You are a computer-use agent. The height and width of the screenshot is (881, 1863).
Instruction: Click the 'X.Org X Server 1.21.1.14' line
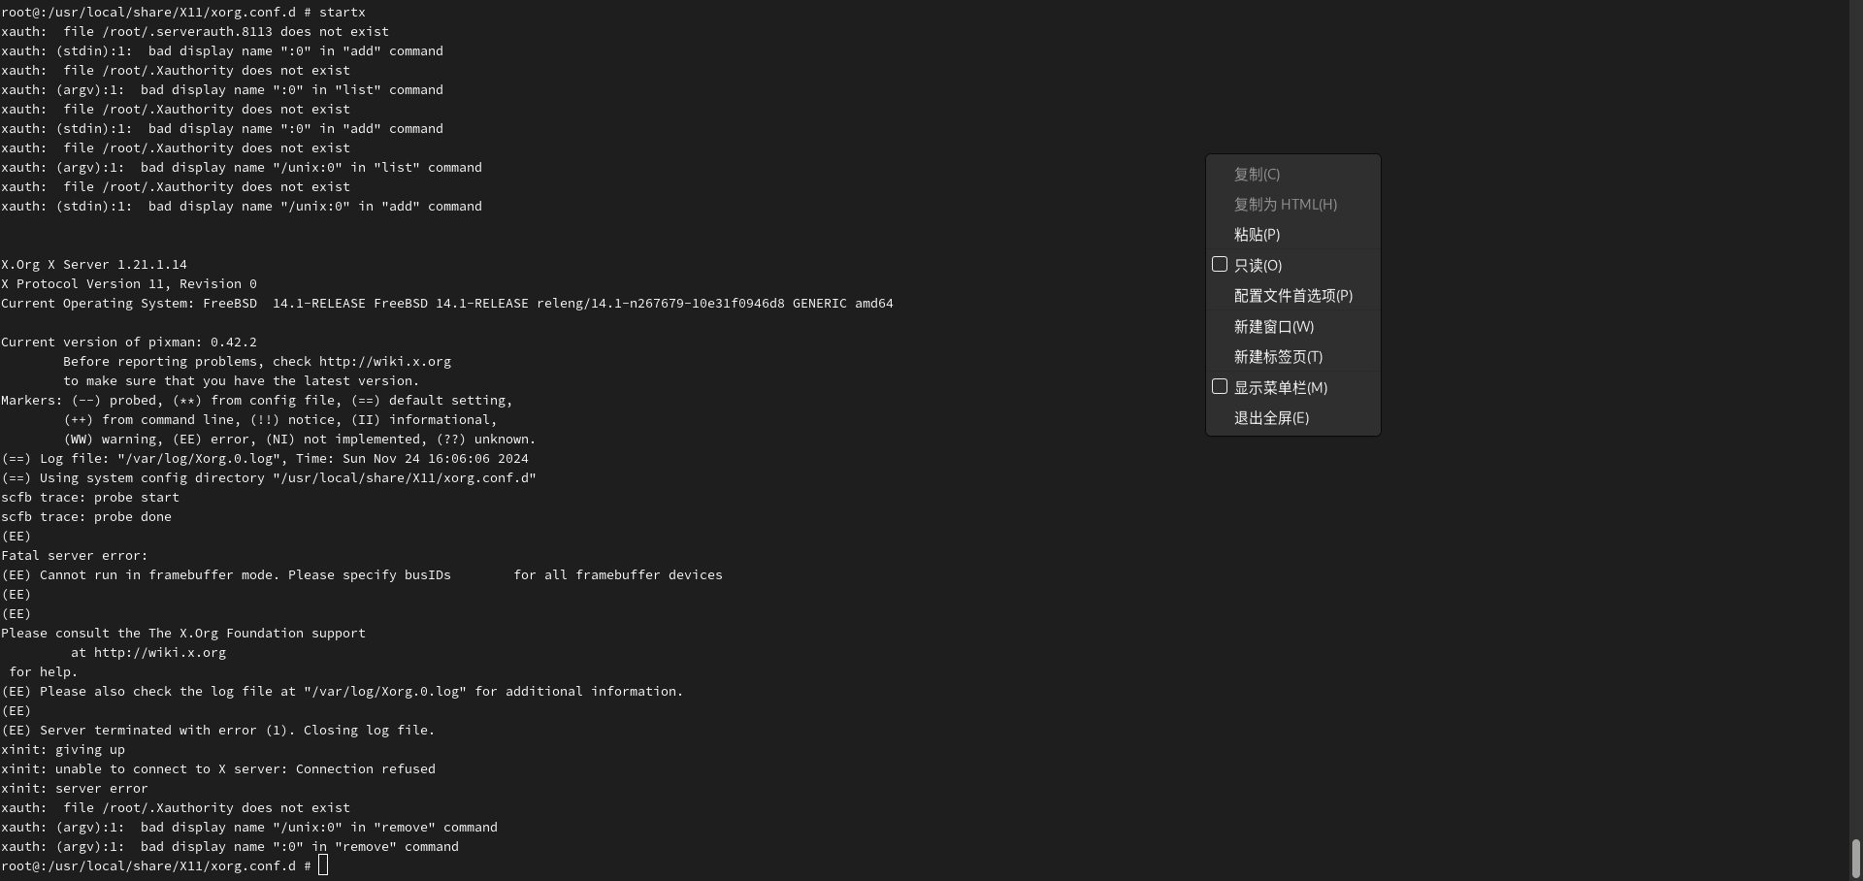click(94, 265)
